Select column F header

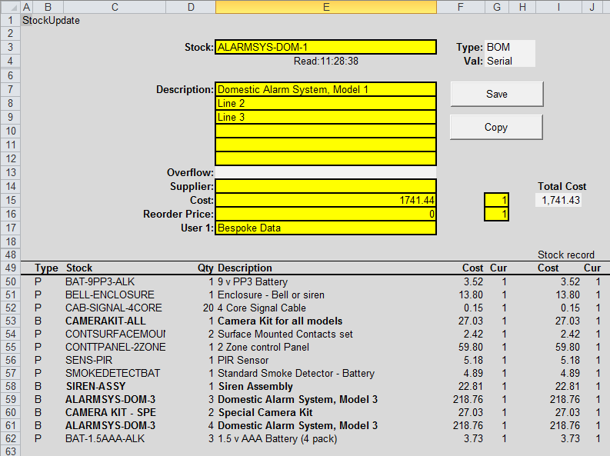point(461,7)
